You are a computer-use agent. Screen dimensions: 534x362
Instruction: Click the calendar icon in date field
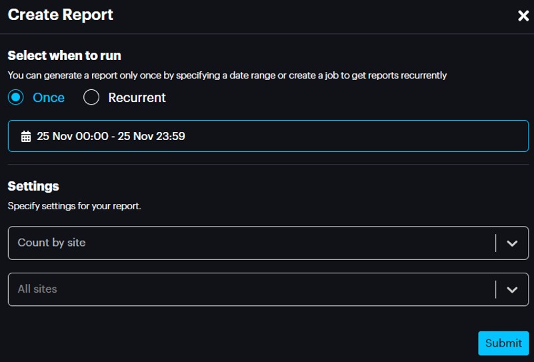[26, 137]
